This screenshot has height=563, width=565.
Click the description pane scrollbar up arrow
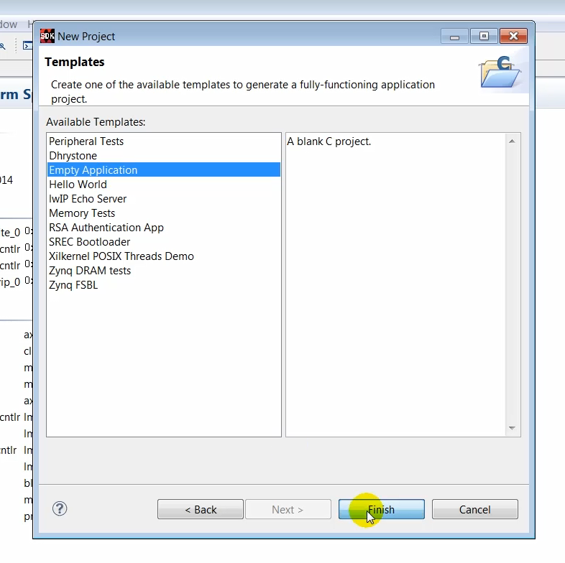[512, 141]
